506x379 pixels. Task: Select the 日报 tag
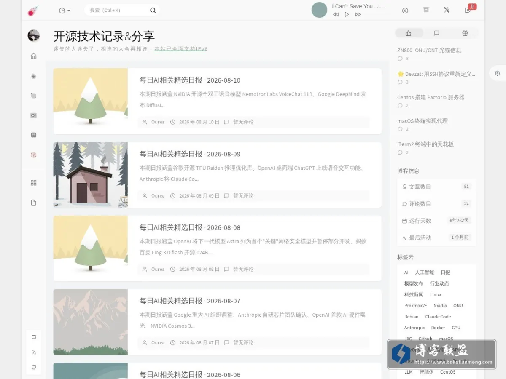(x=446, y=273)
